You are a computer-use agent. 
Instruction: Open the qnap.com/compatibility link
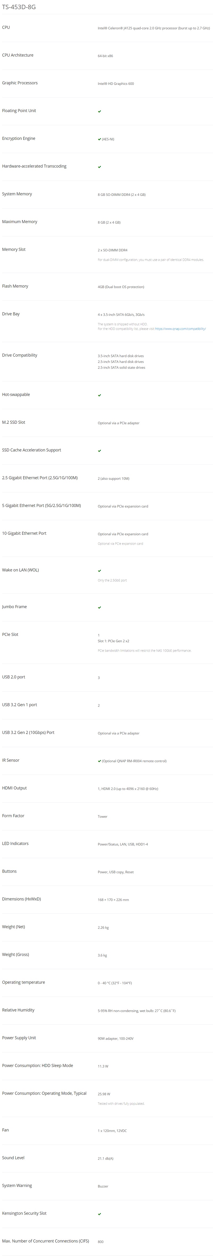pyautogui.click(x=180, y=329)
